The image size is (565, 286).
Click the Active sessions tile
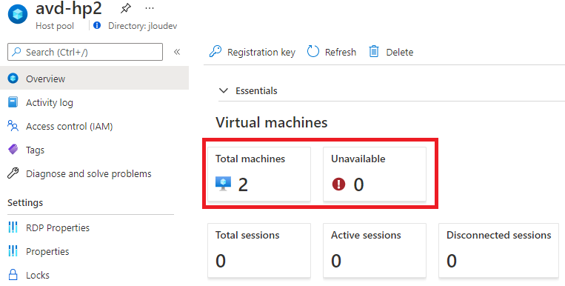[x=375, y=250]
